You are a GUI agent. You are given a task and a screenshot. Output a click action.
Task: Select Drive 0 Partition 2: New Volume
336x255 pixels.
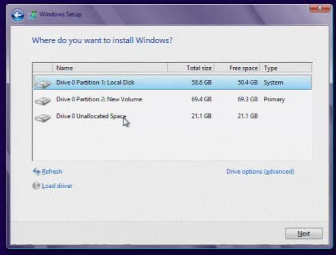[x=173, y=99]
